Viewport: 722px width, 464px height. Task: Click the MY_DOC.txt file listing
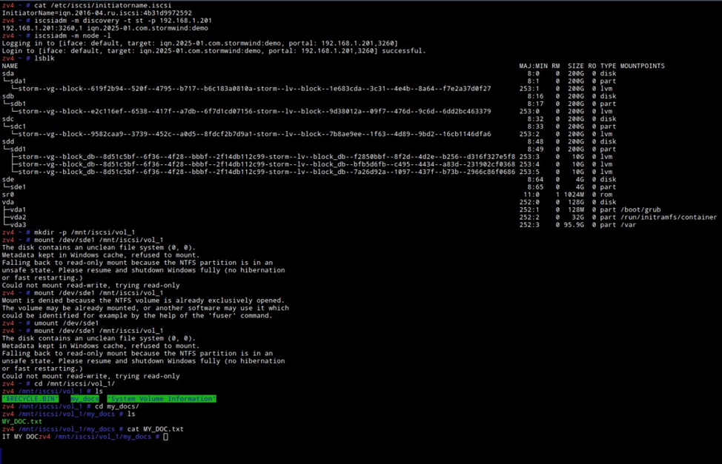(x=21, y=421)
